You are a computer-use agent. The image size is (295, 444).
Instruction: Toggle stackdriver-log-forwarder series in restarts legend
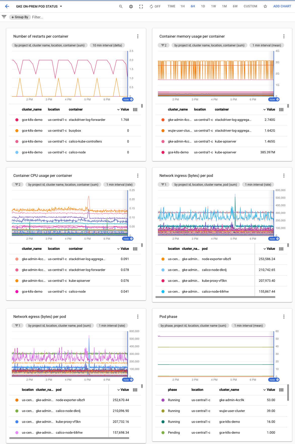[17, 120]
